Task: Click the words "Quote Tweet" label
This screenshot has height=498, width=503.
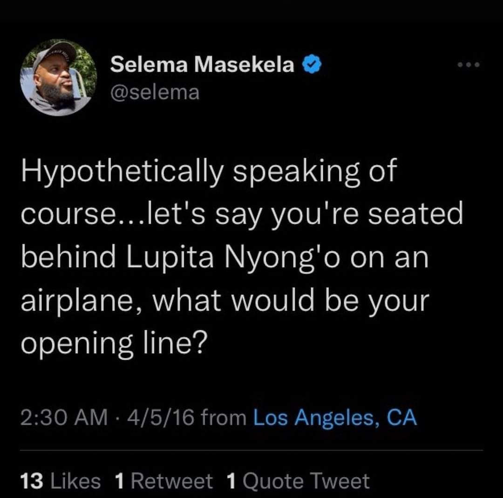Action: coord(305,481)
